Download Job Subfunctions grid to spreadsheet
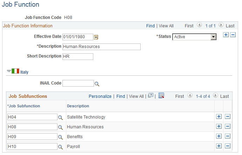 click(x=161, y=96)
